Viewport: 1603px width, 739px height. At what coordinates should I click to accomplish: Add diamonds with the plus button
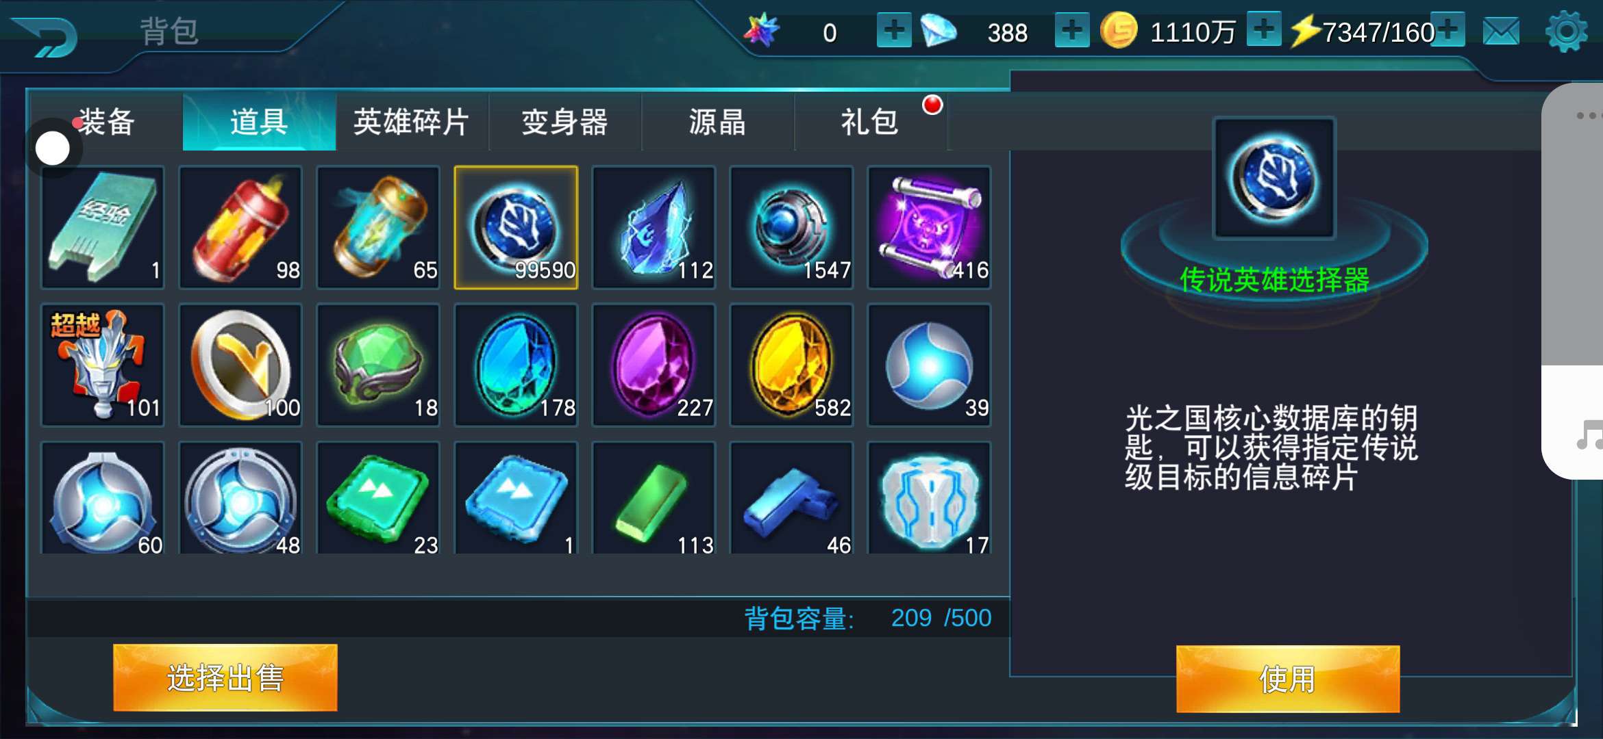[x=1072, y=31]
